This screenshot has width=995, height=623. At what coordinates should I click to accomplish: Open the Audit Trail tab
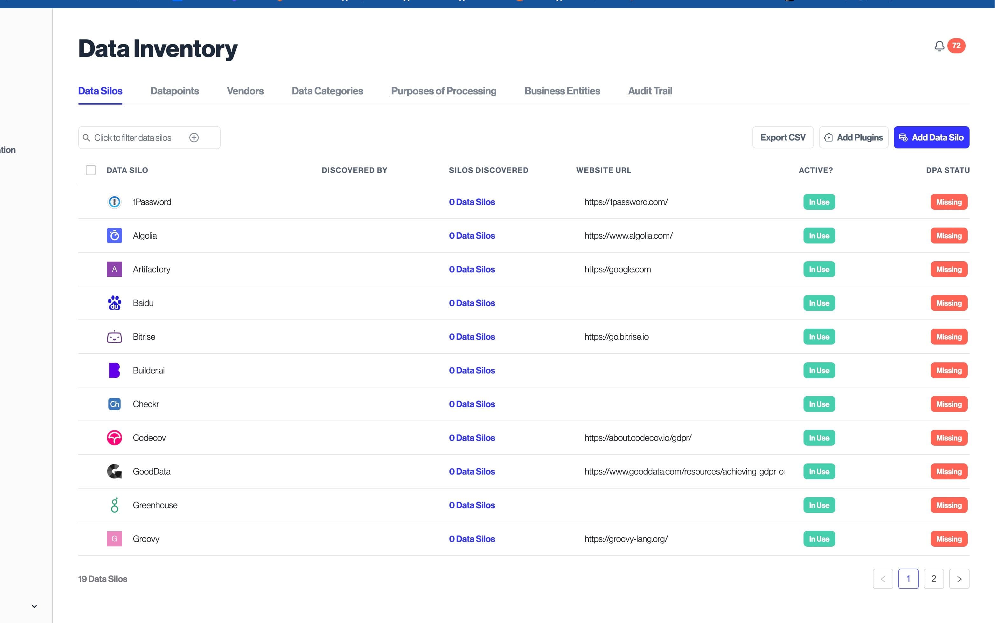point(650,91)
